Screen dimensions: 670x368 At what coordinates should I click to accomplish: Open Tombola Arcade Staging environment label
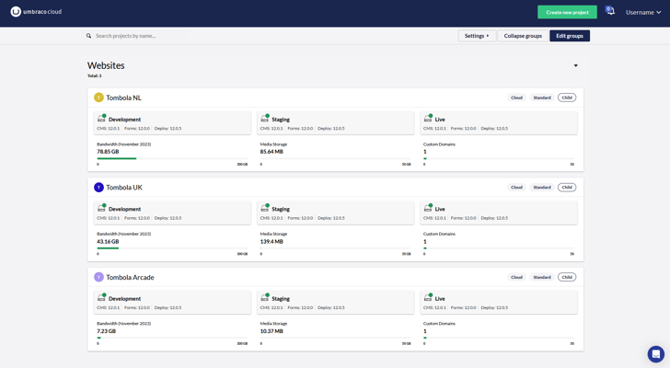pos(281,299)
